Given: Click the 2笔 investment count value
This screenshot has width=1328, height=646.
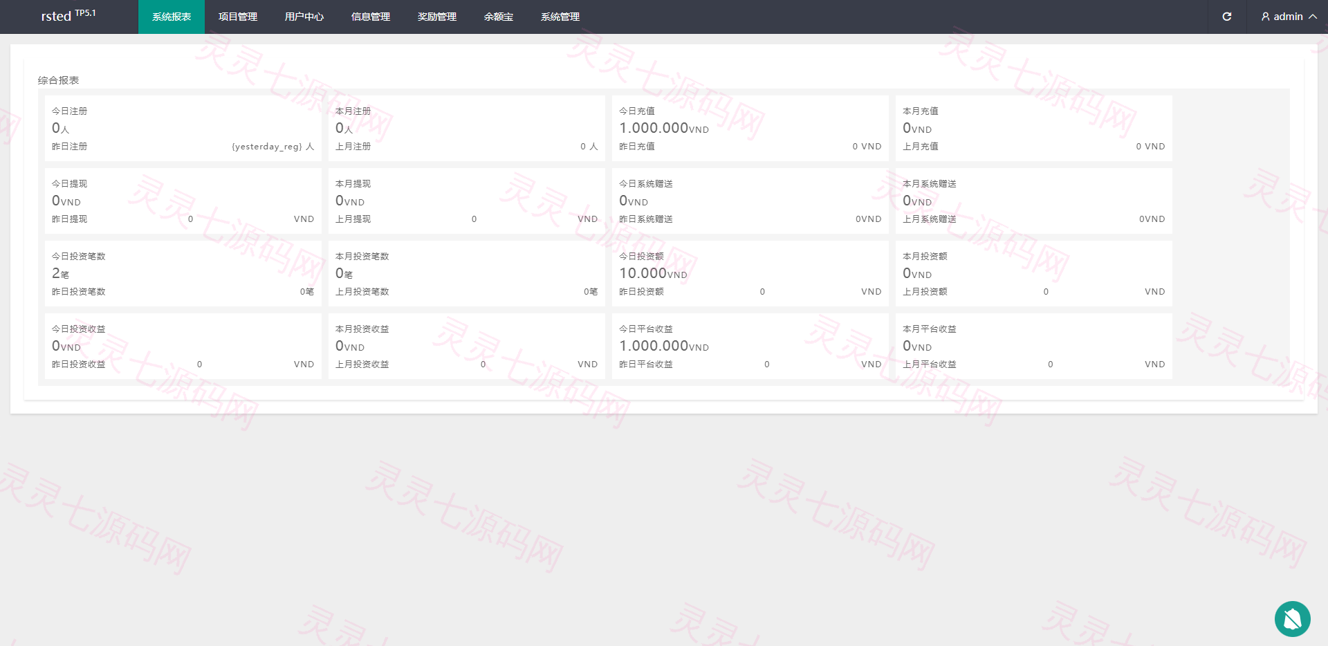Looking at the screenshot, I should [x=61, y=273].
